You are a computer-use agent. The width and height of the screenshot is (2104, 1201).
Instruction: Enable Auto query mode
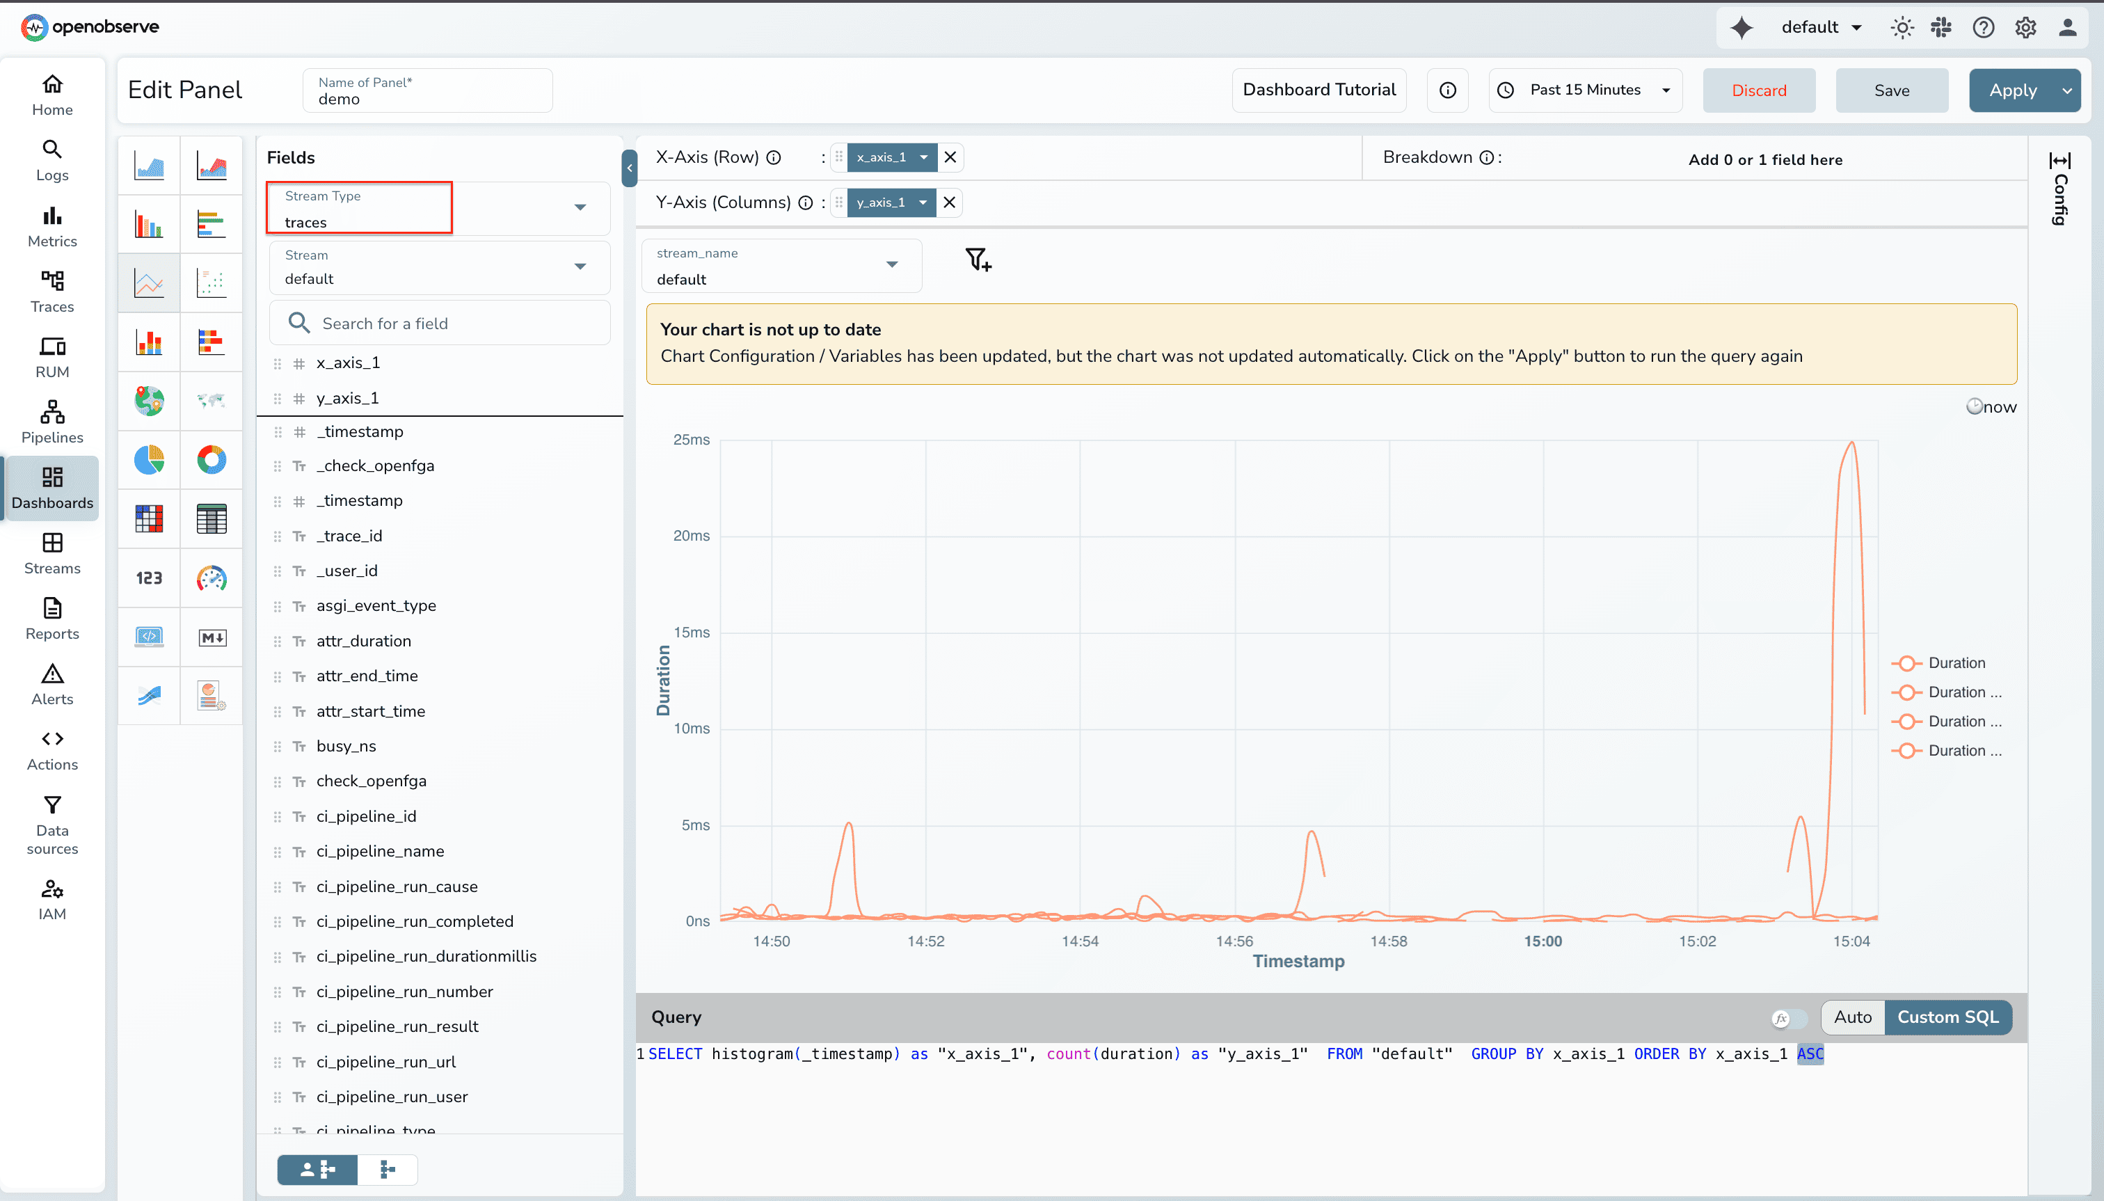tap(1852, 1017)
